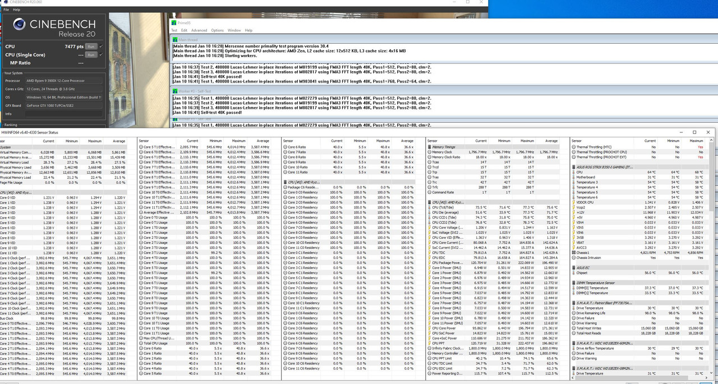The width and height of the screenshot is (718, 384).
Task: Click the Motherboard temperature thermometer icon
Action: (x=574, y=177)
